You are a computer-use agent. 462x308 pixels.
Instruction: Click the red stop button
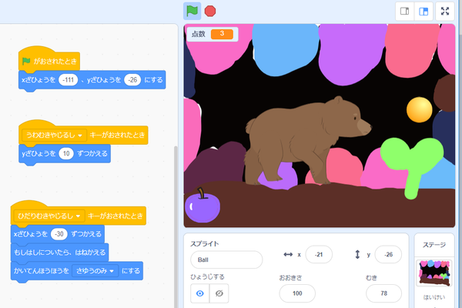pos(210,12)
